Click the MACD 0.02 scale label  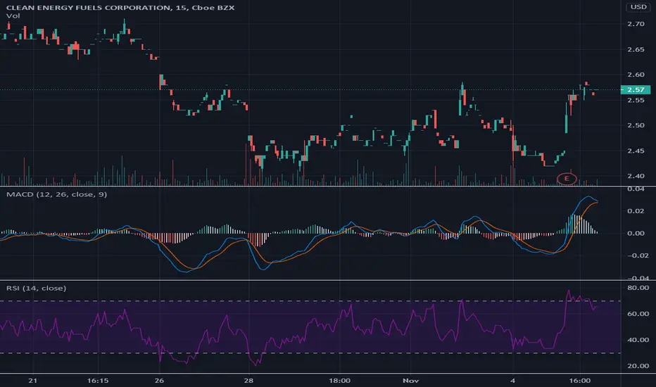coord(636,211)
